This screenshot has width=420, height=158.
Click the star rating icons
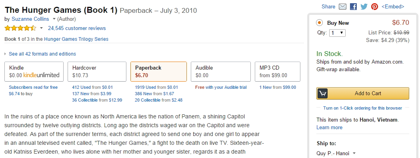coord(20,28)
